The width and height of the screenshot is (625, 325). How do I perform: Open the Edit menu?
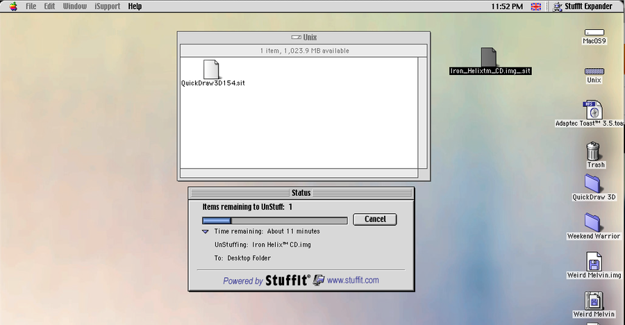coord(49,6)
